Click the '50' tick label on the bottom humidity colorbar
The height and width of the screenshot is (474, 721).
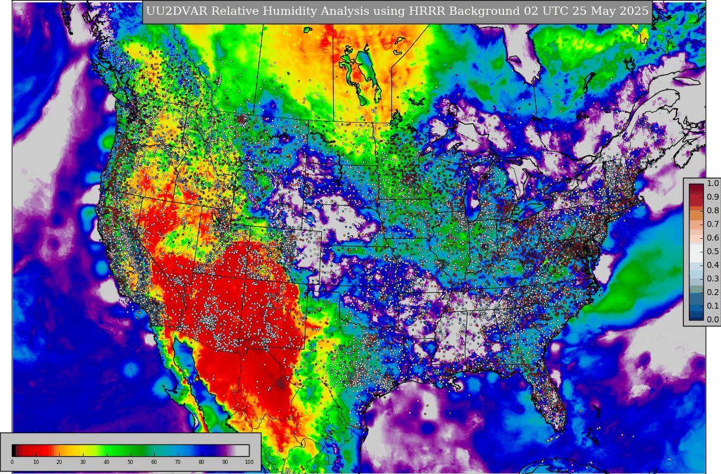coord(130,462)
